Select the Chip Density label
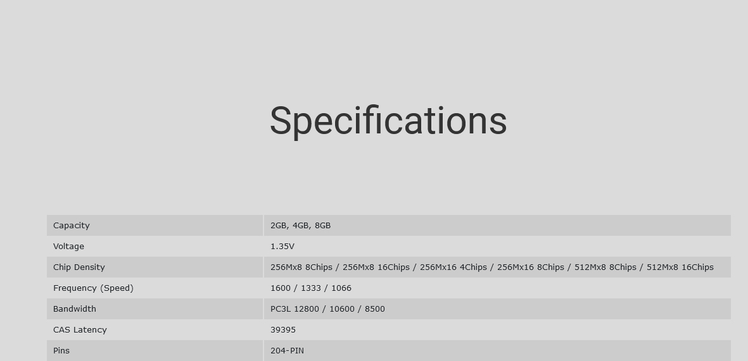Image resolution: width=748 pixels, height=361 pixels. 79,267
